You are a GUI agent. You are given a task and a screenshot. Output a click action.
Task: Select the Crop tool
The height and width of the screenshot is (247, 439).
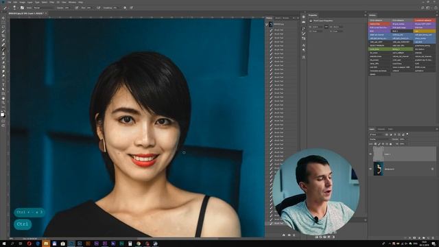tap(3, 36)
